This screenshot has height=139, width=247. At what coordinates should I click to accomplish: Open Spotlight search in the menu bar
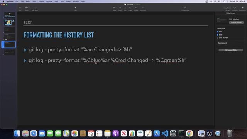[x=223, y=2]
